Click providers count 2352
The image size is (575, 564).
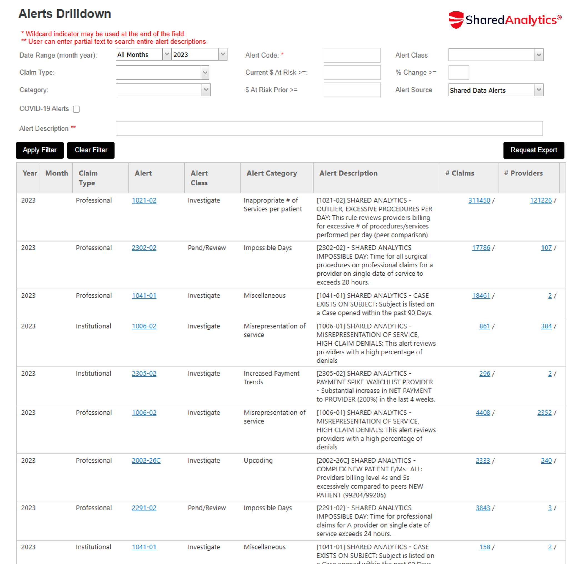544,412
